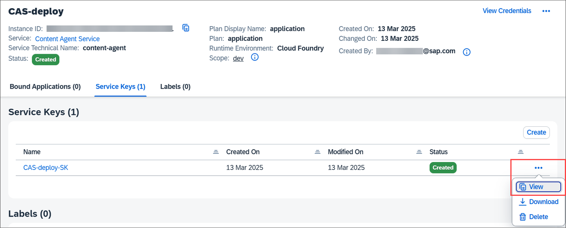Click the Created status badge in key row

[443, 168]
